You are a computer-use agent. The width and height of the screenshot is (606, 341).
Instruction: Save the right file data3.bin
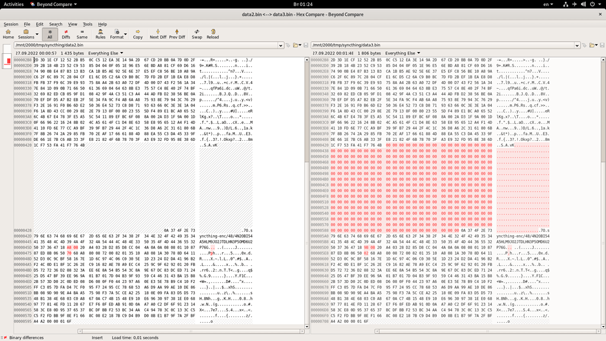point(602,45)
